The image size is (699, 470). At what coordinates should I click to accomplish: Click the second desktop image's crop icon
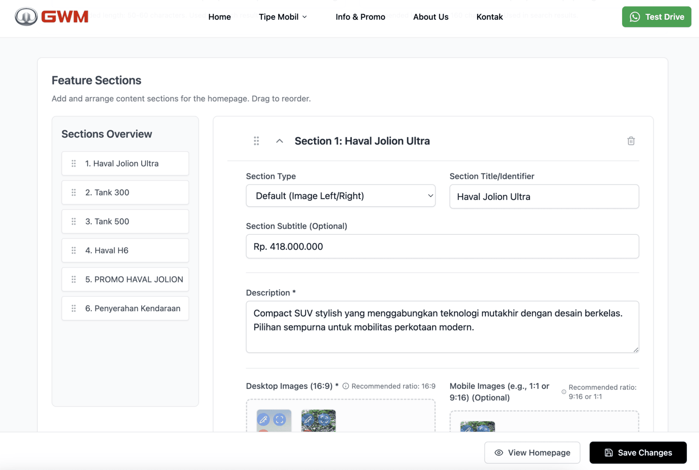click(x=325, y=419)
